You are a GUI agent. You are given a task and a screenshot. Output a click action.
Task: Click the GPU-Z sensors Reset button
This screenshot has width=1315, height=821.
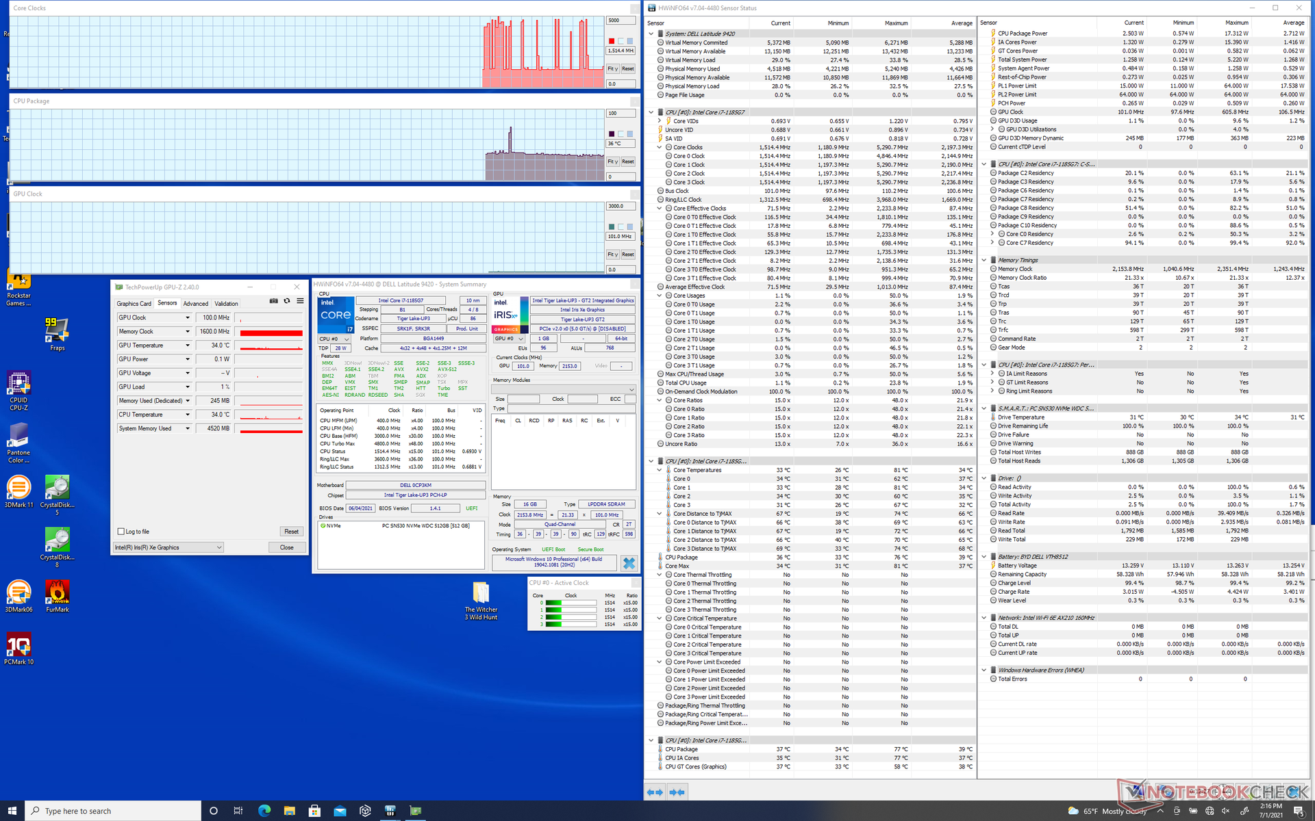tap(291, 532)
